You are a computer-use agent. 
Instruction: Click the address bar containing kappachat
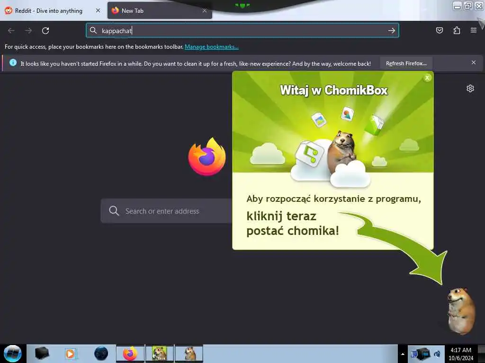[x=242, y=31]
